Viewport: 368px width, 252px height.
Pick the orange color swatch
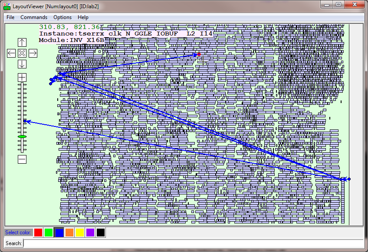69,233
